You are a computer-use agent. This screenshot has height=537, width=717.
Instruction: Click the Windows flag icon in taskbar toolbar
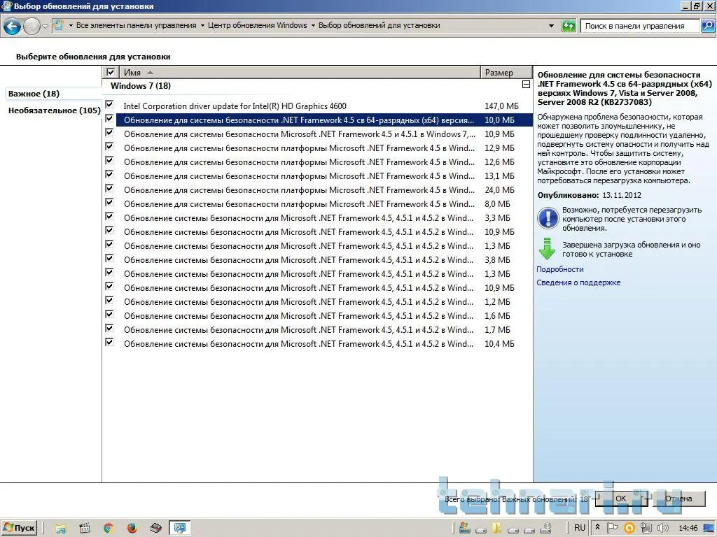(465, 529)
